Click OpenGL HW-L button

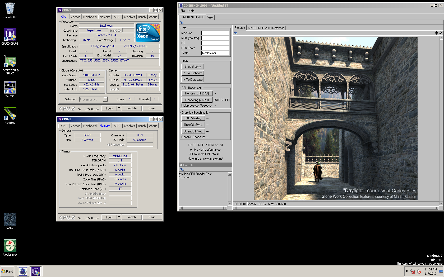pos(193,131)
